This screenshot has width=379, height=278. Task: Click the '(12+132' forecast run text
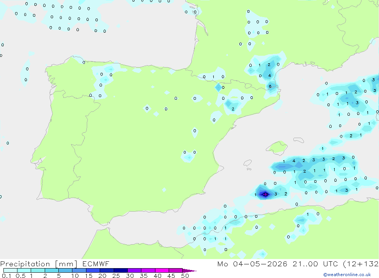pos(361,264)
